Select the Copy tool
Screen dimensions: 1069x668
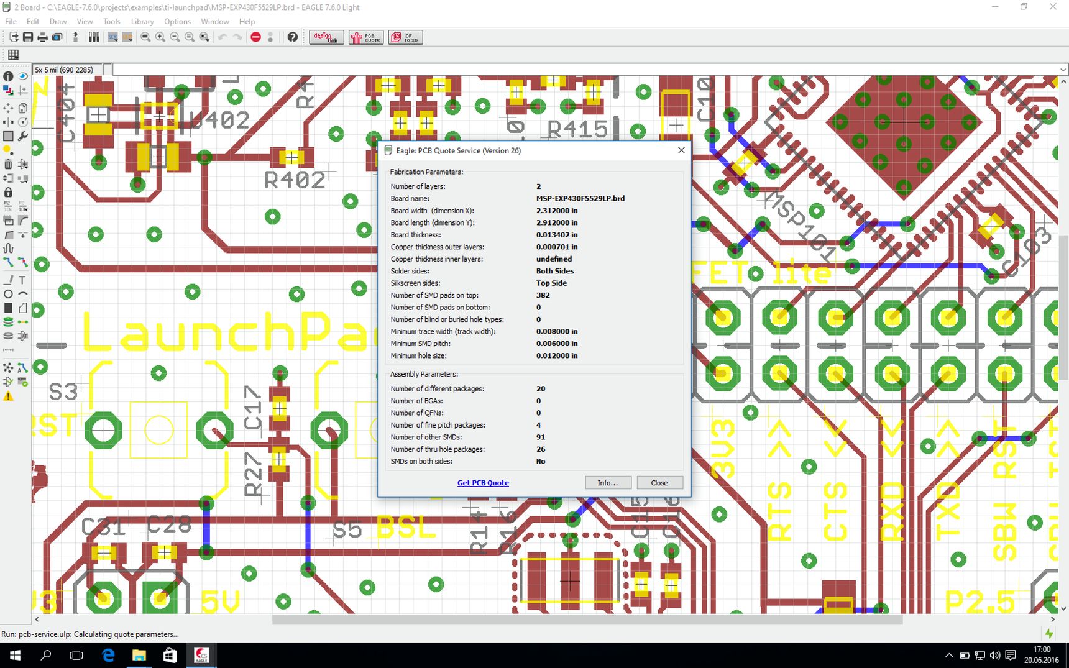(23, 108)
